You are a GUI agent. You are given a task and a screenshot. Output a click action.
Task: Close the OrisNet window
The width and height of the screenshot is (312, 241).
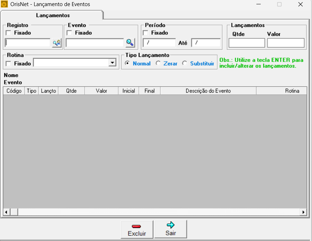301,4
